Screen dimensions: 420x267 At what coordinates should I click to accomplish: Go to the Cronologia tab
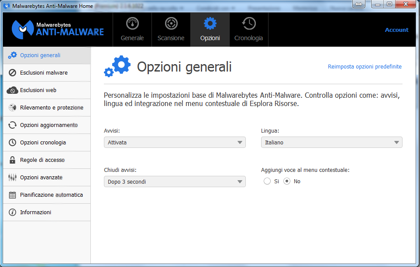248,29
